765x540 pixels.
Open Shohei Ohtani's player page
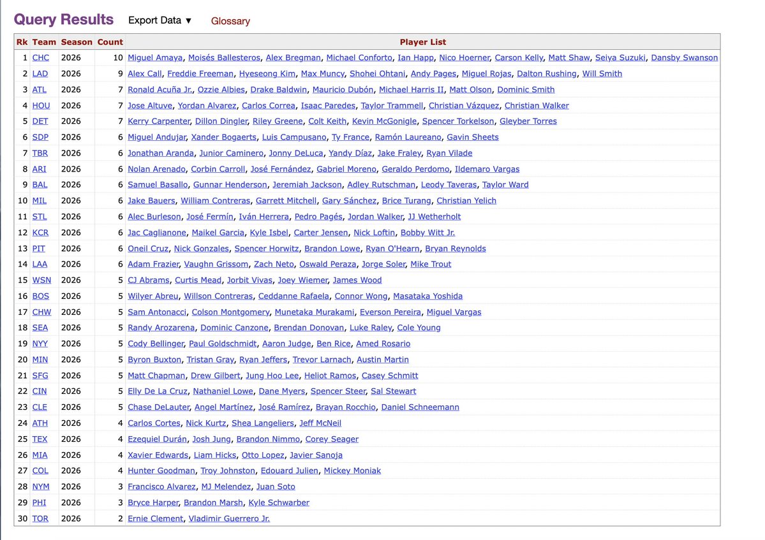(x=377, y=73)
